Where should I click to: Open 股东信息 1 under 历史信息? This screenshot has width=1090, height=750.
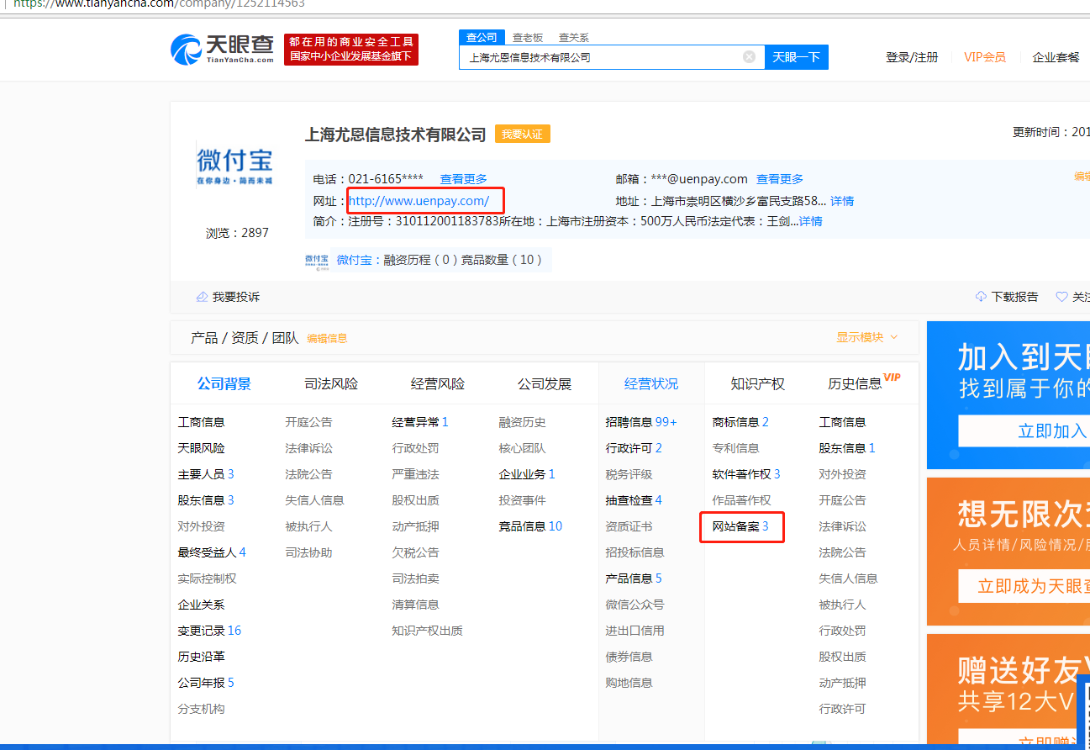click(847, 448)
